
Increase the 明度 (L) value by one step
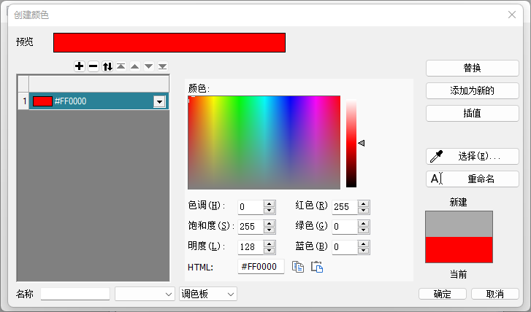pos(270,243)
